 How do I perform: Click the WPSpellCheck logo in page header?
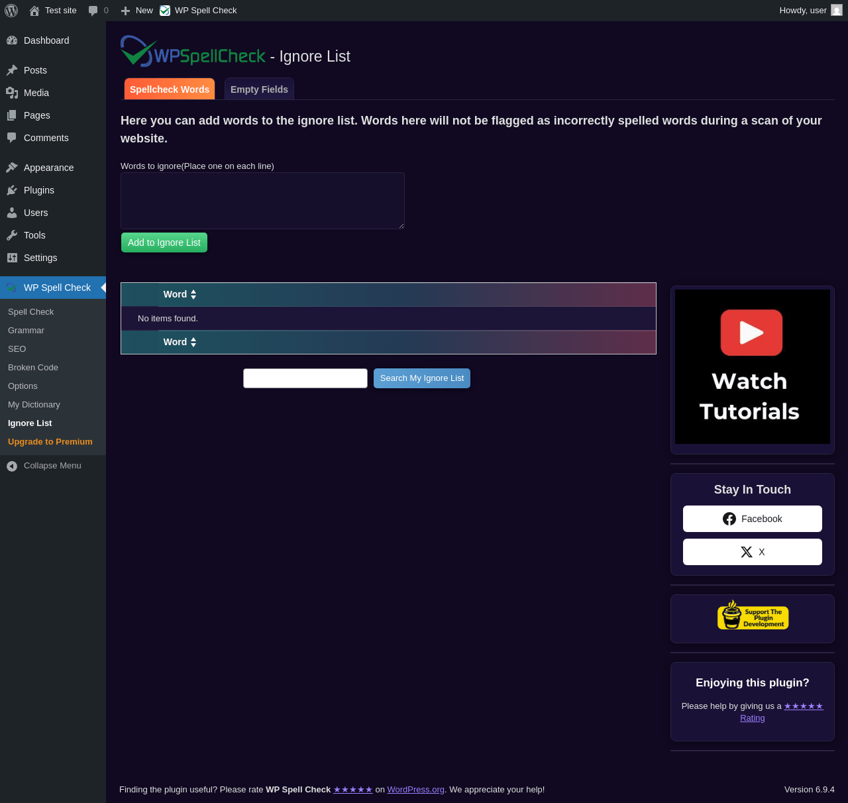click(x=193, y=52)
